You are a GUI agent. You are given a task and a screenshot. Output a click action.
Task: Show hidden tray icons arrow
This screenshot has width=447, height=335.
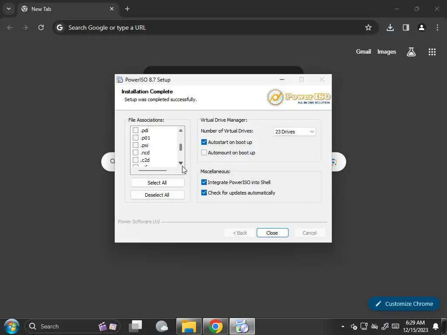343,326
